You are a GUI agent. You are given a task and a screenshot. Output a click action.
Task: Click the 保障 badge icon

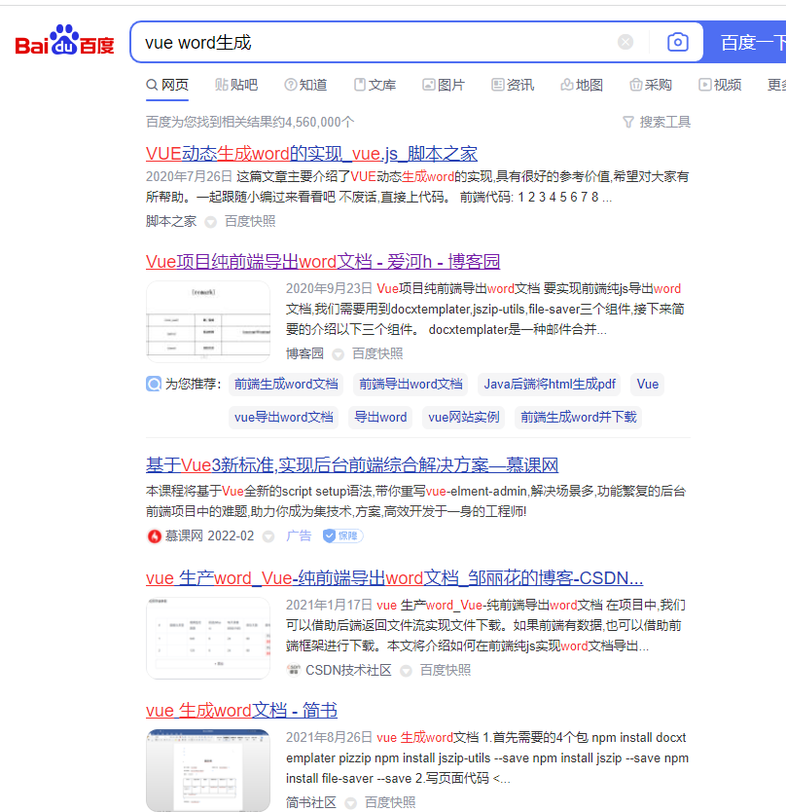[342, 536]
